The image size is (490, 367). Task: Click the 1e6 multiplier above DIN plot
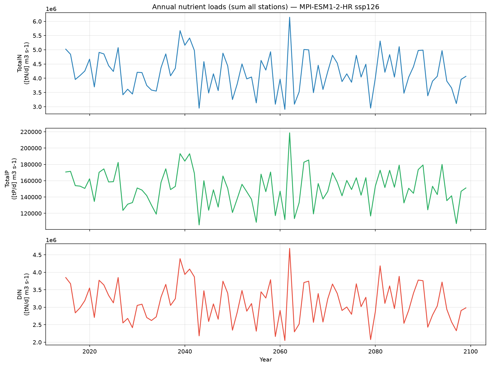[x=51, y=240]
